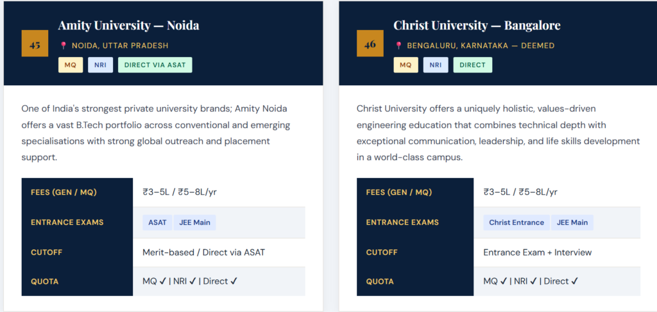657x312 pixels.
Task: Click the Christ University quota checkmarks row
Action: coord(531,281)
